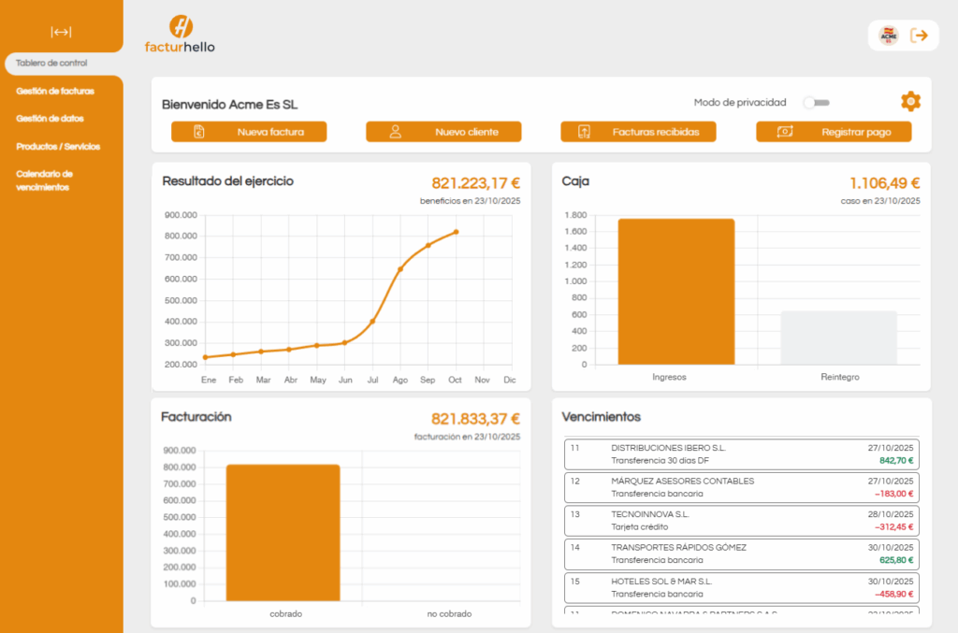Select Productos / Servicios menu item
958x633 pixels.
click(x=58, y=147)
